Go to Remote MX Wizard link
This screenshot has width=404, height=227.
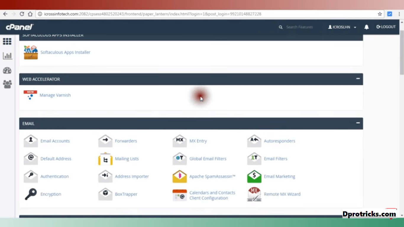pyautogui.click(x=282, y=194)
